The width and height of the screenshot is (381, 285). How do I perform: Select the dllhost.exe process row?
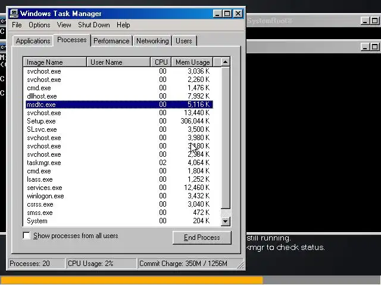(x=119, y=96)
